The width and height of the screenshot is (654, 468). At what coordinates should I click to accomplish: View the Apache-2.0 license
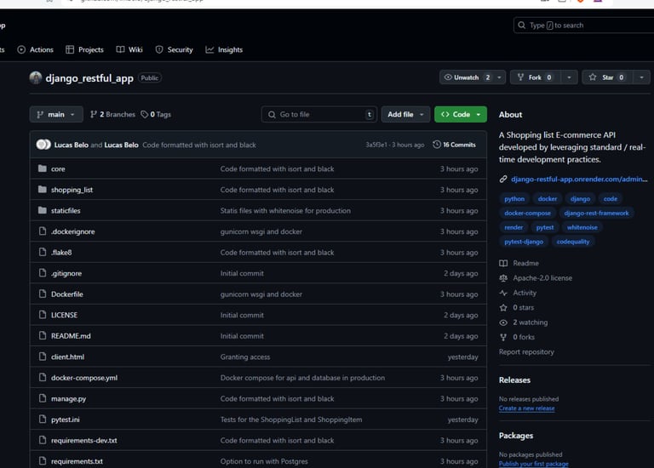click(x=542, y=278)
